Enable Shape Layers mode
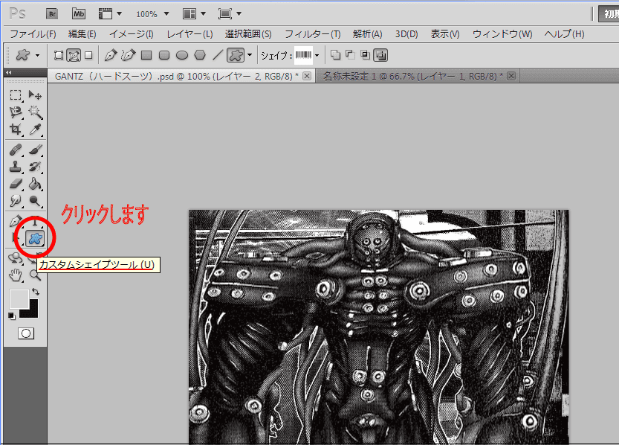 [x=59, y=55]
